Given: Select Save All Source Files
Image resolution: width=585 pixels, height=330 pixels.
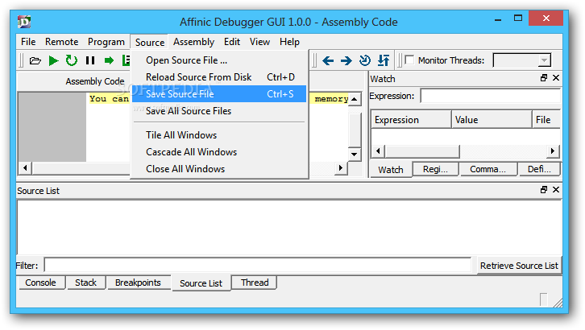Looking at the screenshot, I should (219, 111).
